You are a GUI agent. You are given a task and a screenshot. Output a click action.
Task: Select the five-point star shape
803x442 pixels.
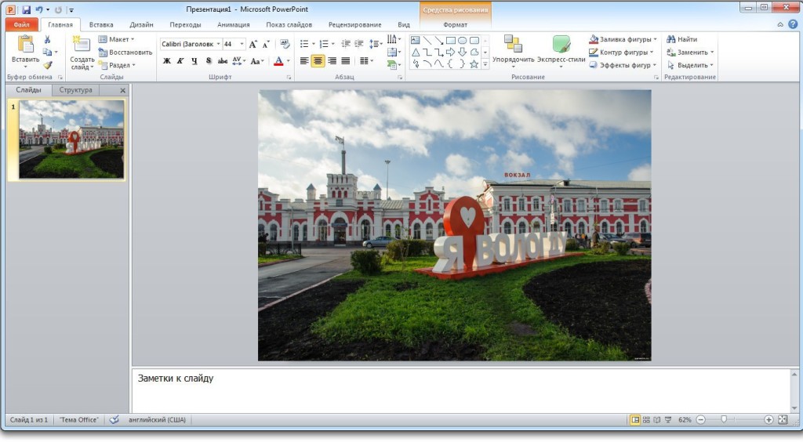(x=474, y=64)
